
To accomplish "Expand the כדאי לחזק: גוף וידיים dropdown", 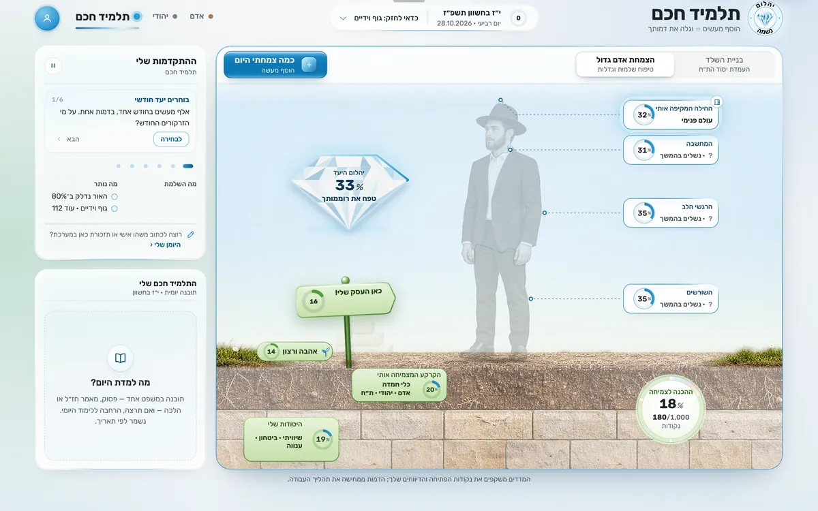I will point(378,18).
